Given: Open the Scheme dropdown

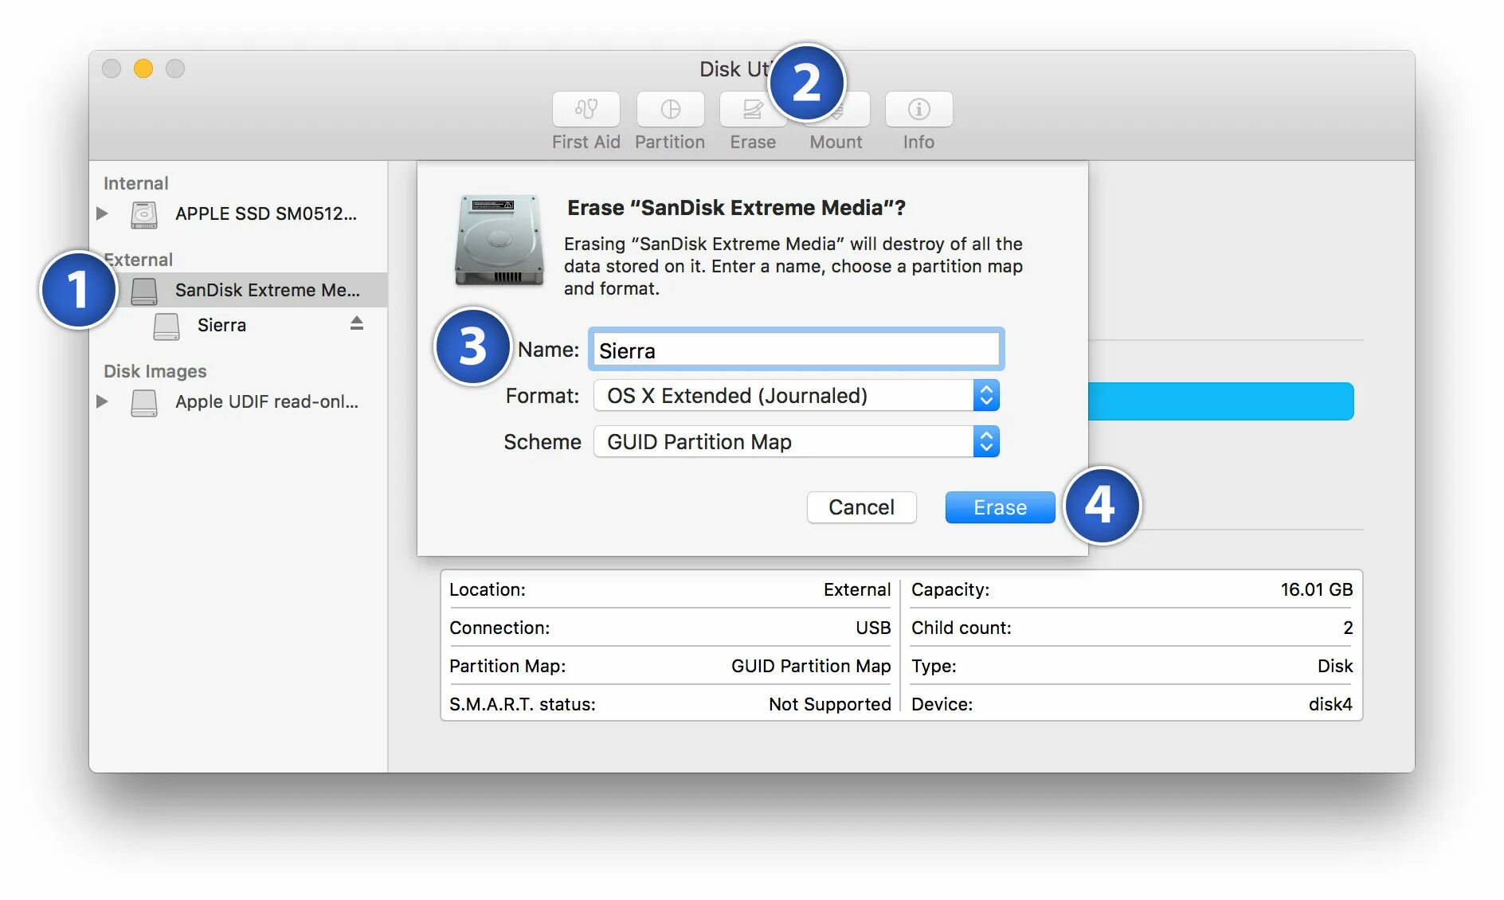Looking at the screenshot, I should click(797, 442).
